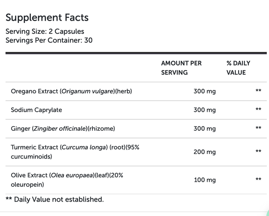Viewport: 269px width, 216px height.
Task: Click the italic Origanum vulgare text
Action: pos(87,91)
